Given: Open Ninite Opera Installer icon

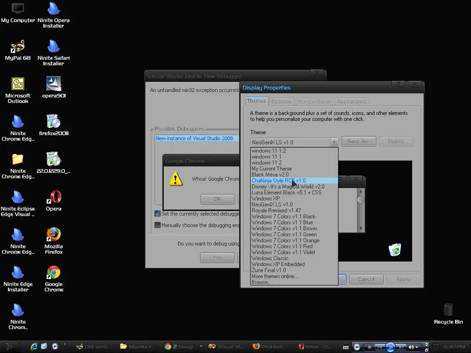Looking at the screenshot, I should coord(53,15).
